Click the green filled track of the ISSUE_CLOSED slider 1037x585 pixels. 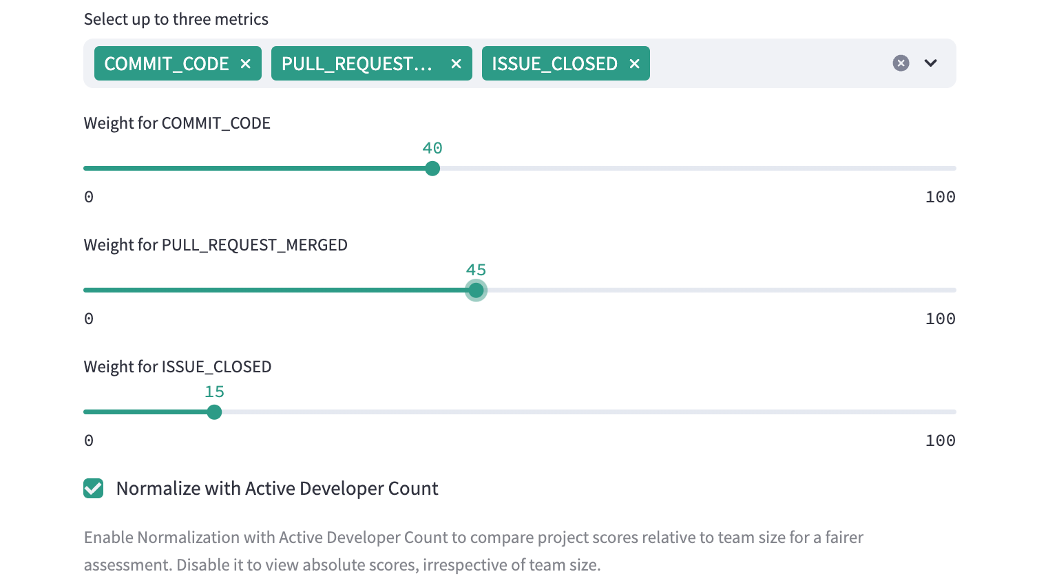point(145,412)
